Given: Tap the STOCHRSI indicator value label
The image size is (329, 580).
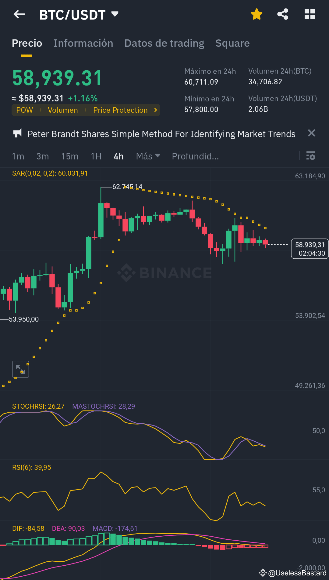Looking at the screenshot, I should [38, 406].
